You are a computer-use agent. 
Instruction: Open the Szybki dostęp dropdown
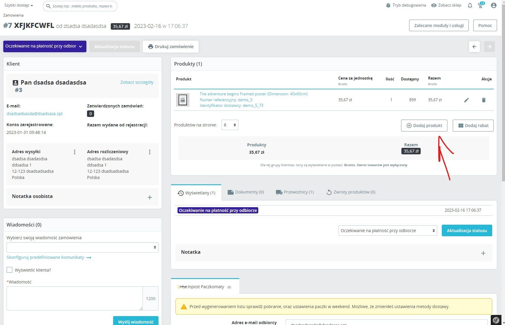19,5
